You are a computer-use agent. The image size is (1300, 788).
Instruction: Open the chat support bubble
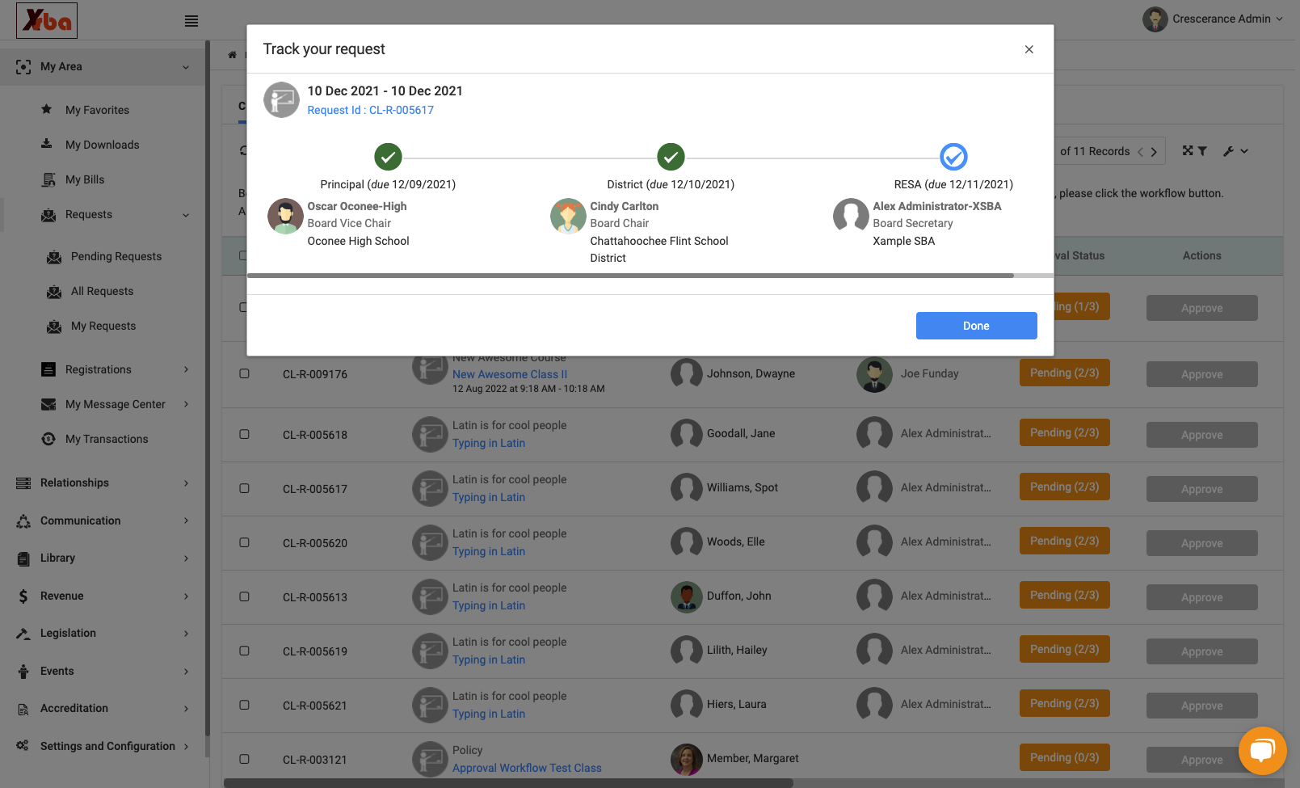pos(1262,751)
